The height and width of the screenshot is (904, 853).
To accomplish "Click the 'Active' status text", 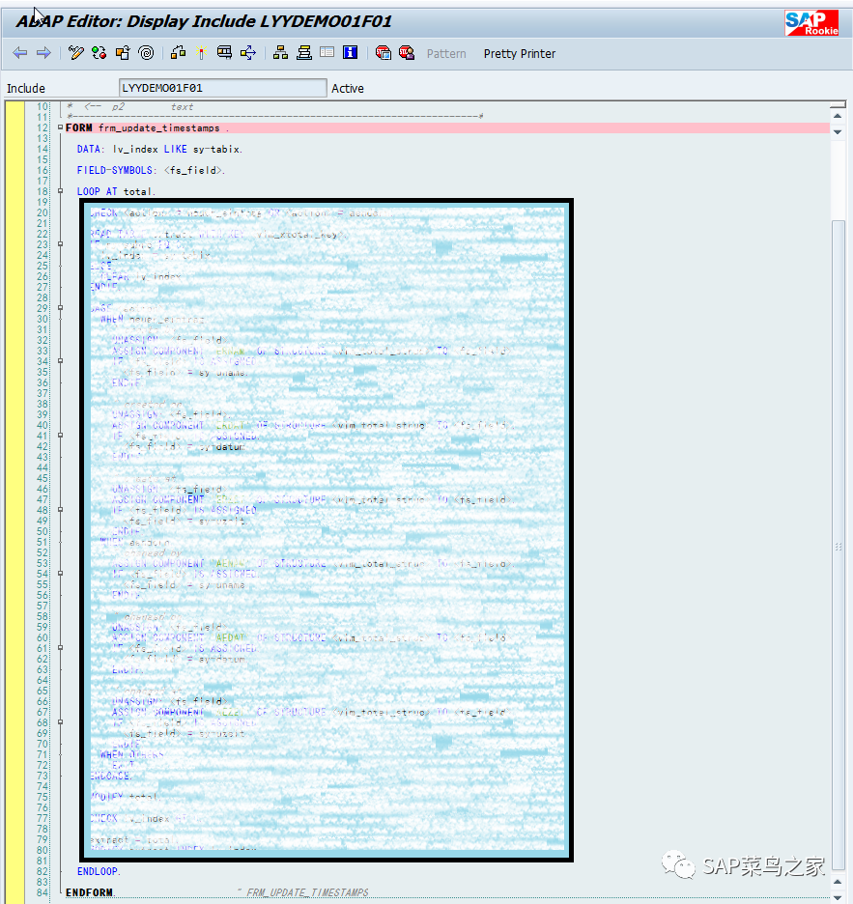I will coord(348,89).
